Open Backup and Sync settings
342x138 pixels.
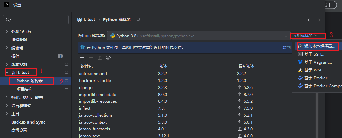(28, 122)
